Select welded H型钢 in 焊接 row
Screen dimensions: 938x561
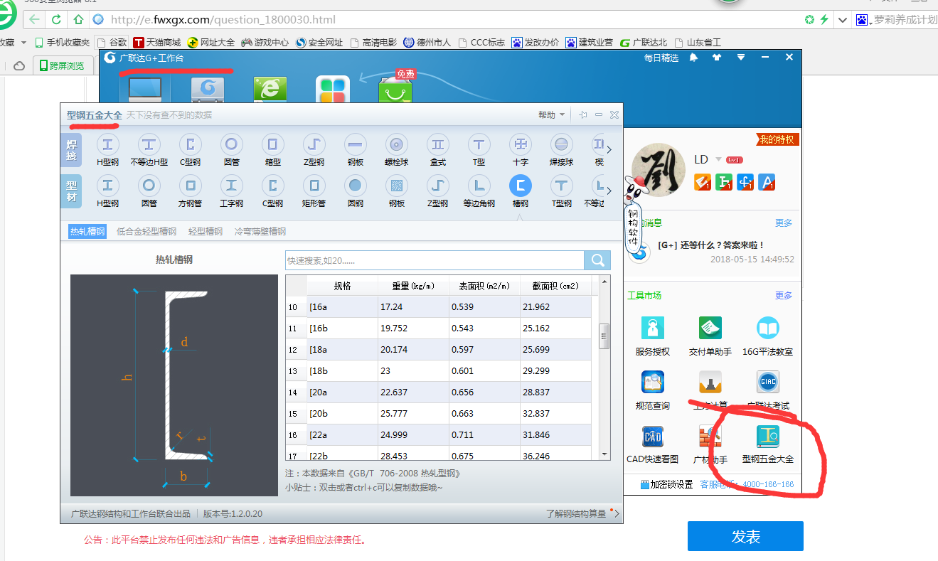[x=108, y=145]
